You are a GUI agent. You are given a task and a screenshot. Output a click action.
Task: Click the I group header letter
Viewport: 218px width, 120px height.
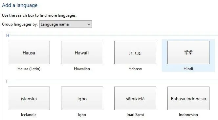click(7, 81)
